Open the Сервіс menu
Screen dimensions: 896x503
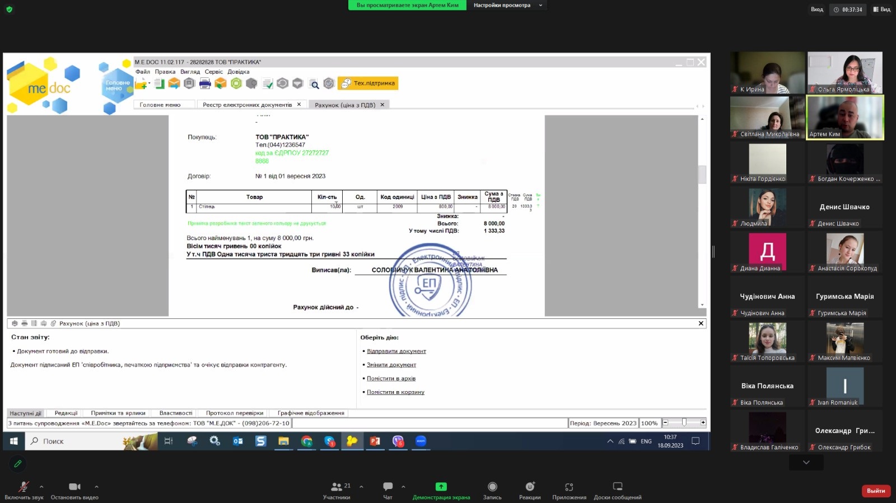214,72
